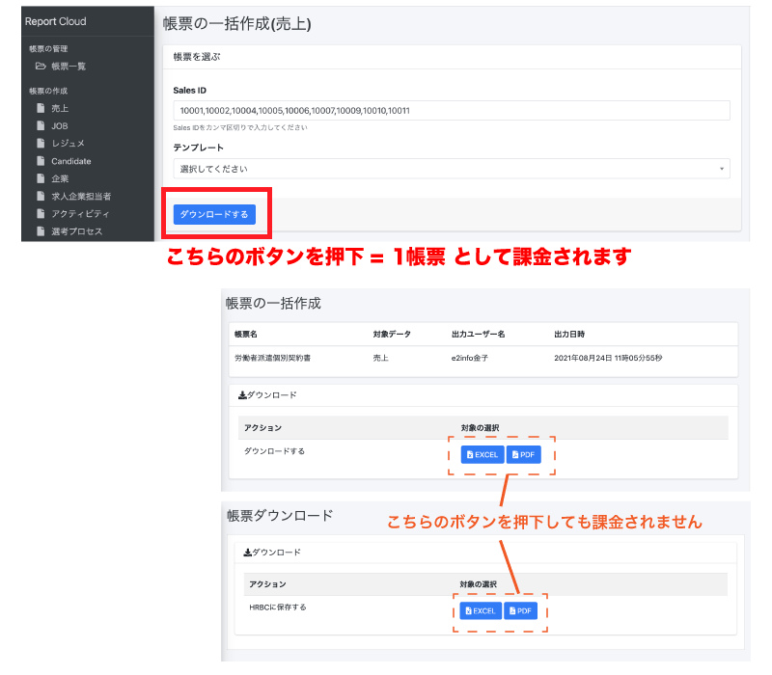Click the file icon next to JOB
The height and width of the screenshot is (675, 772).
[x=41, y=126]
